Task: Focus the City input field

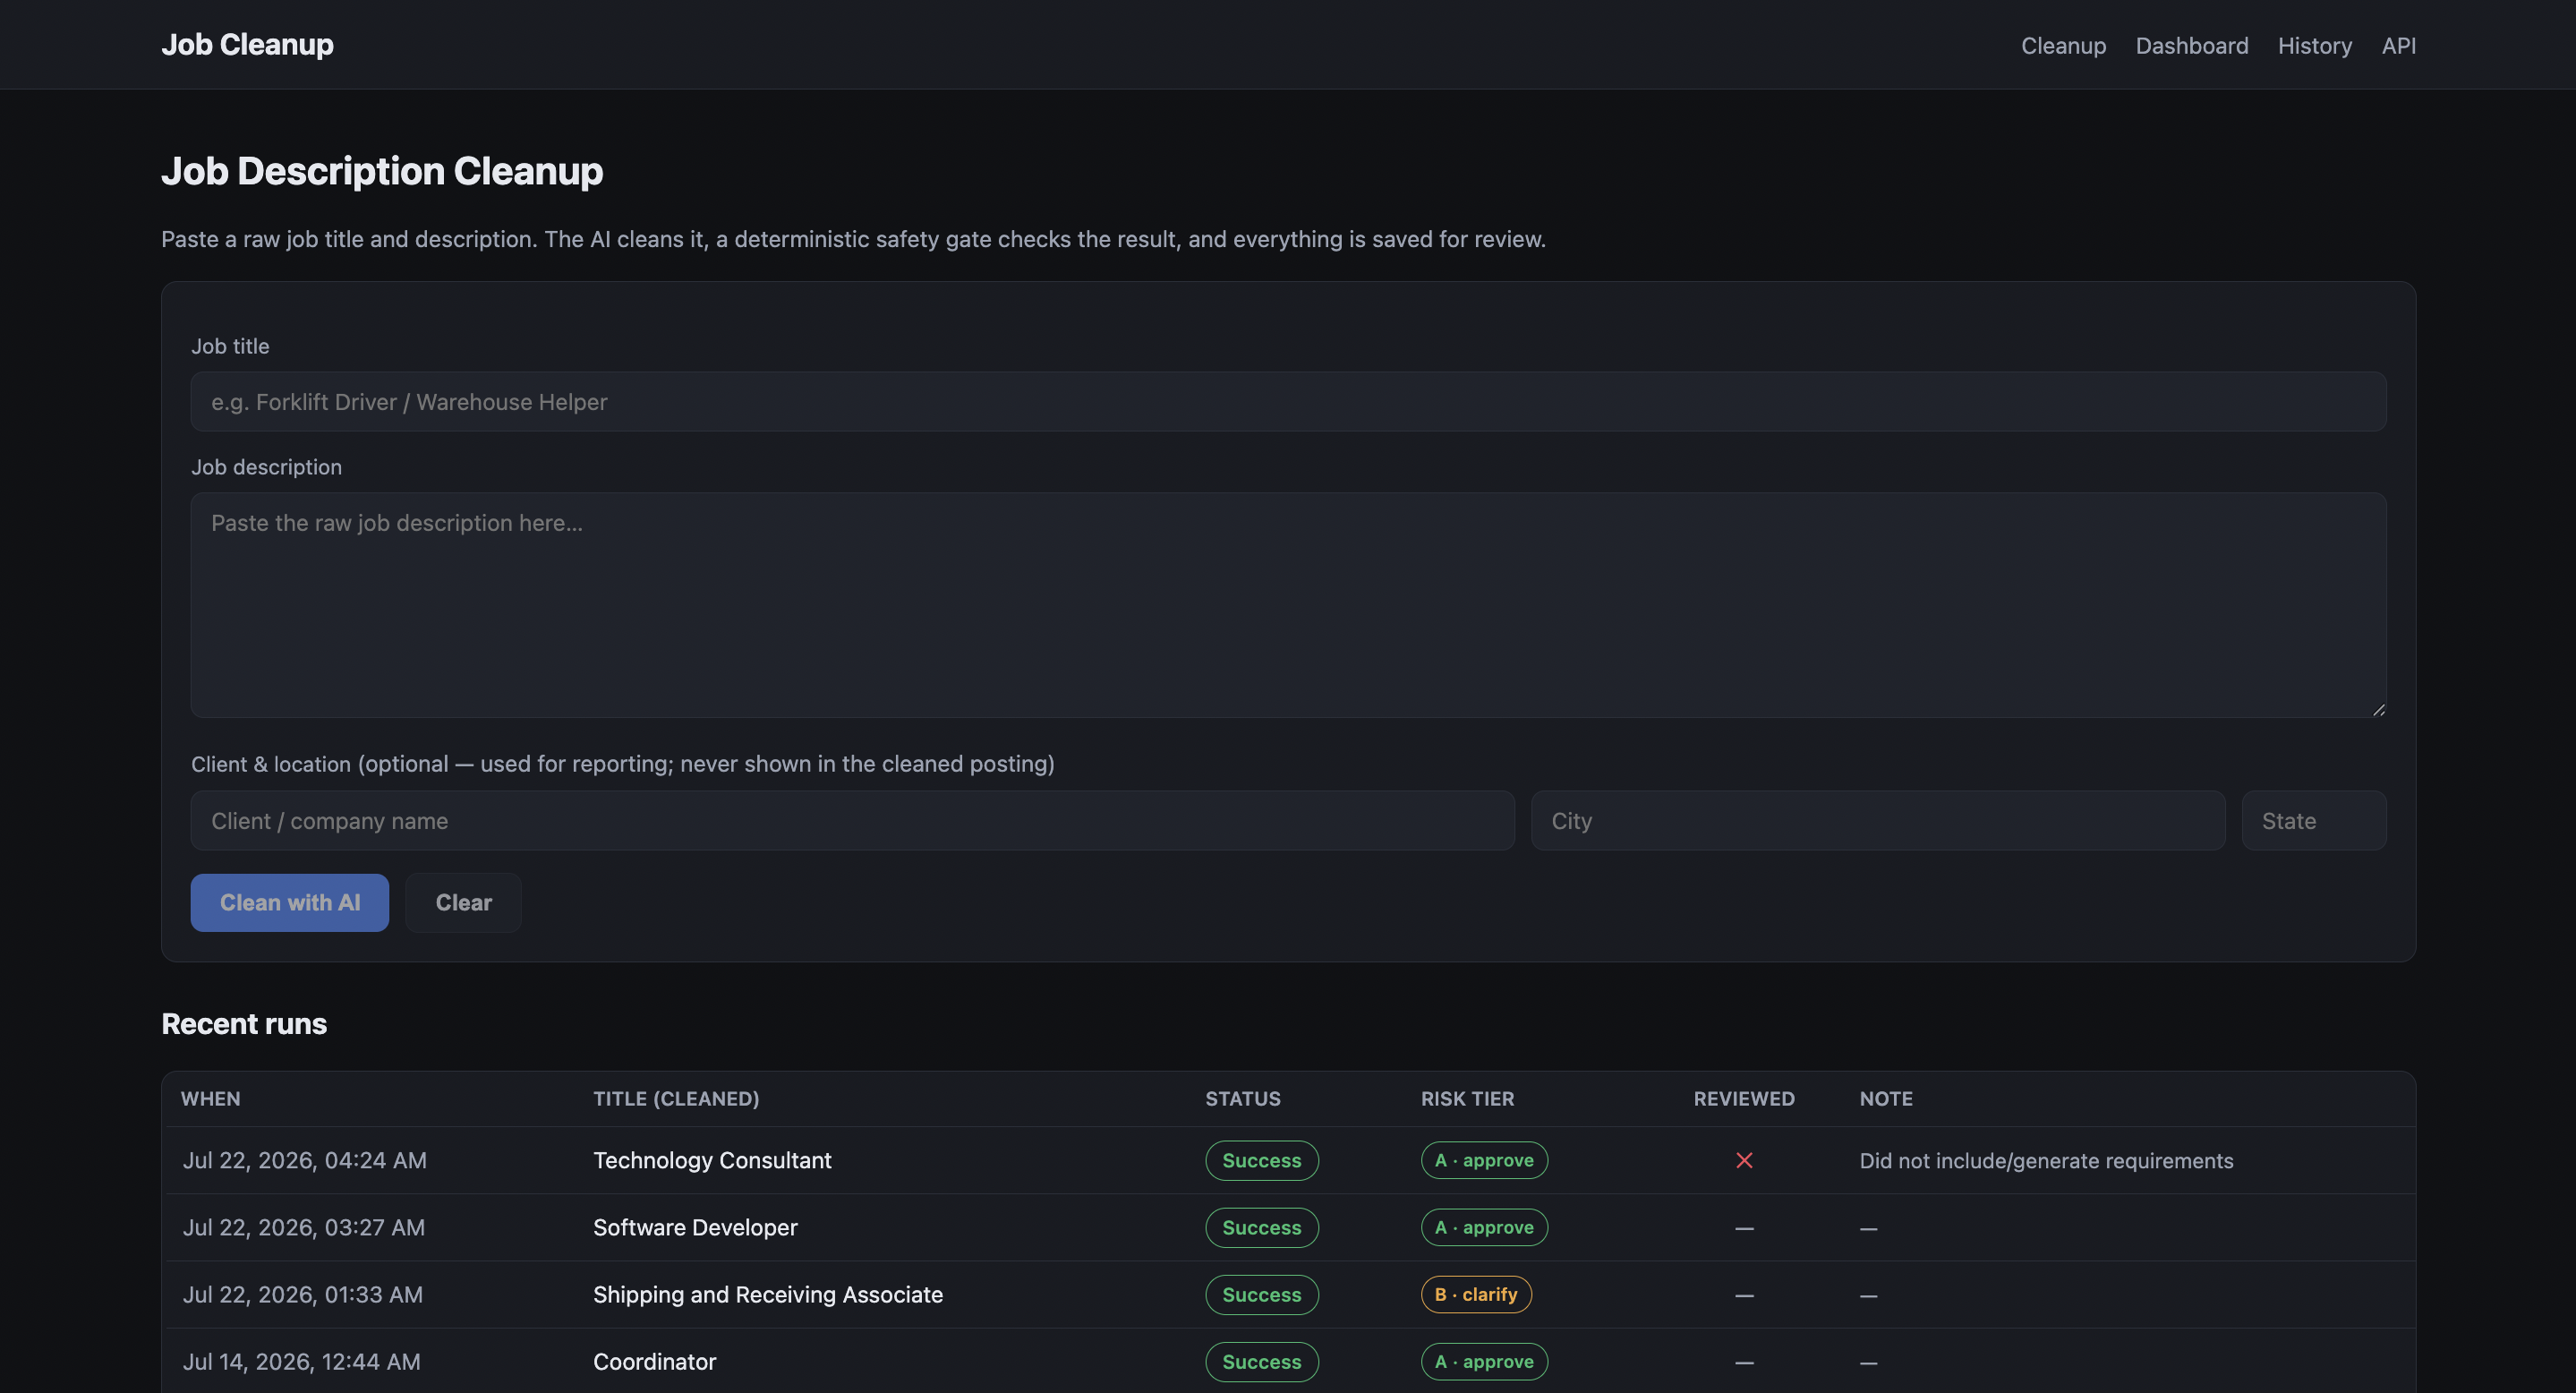Action: (1877, 821)
